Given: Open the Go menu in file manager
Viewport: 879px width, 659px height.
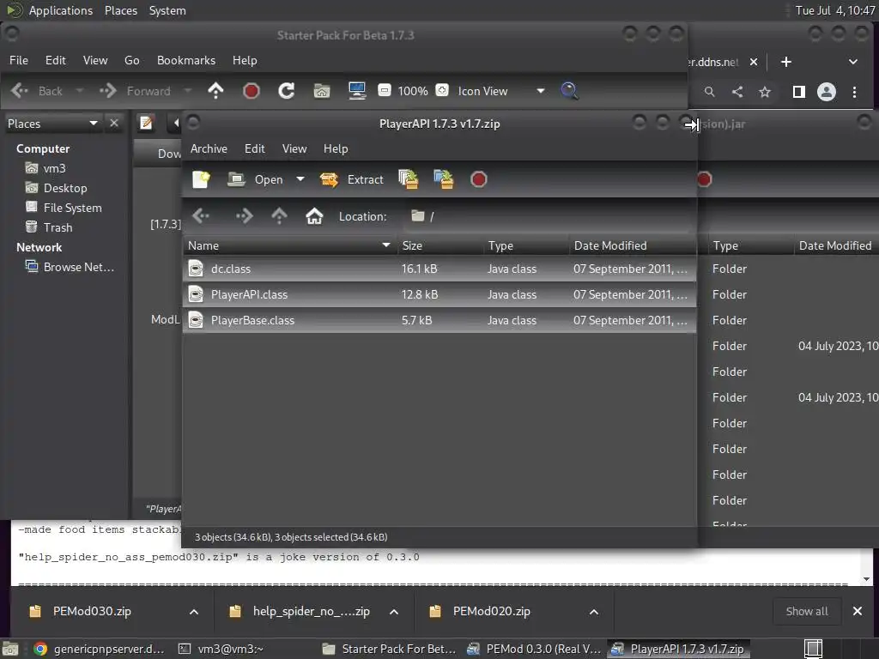Looking at the screenshot, I should click(x=131, y=60).
